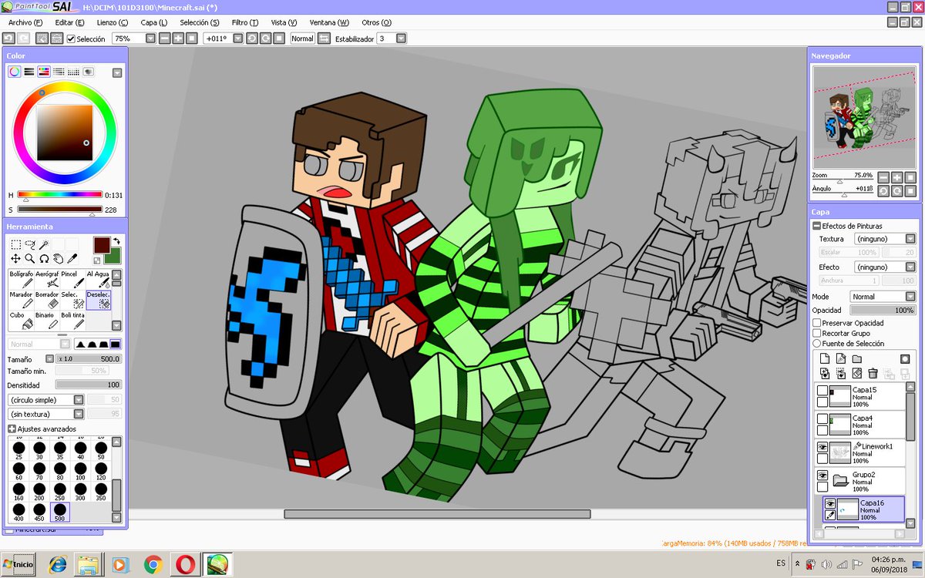Screen dimensions: 925x578
Task: Choose the Deselec. selection eraser tool
Action: click(x=99, y=300)
